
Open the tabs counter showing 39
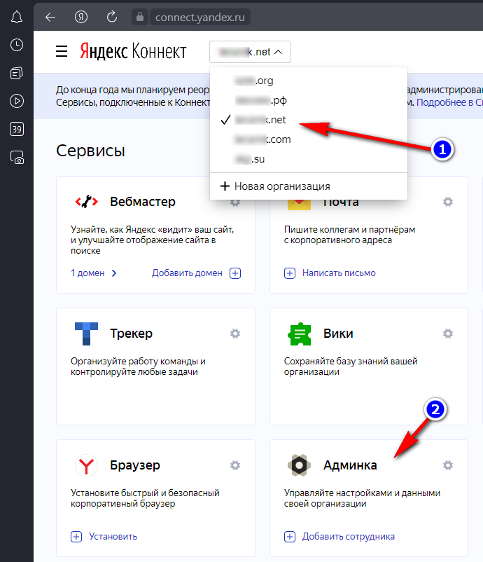tap(17, 129)
